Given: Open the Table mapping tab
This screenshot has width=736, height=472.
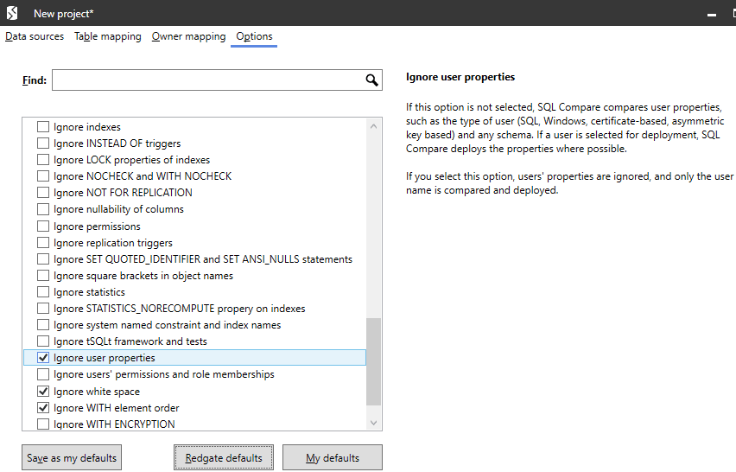Looking at the screenshot, I should point(107,36).
